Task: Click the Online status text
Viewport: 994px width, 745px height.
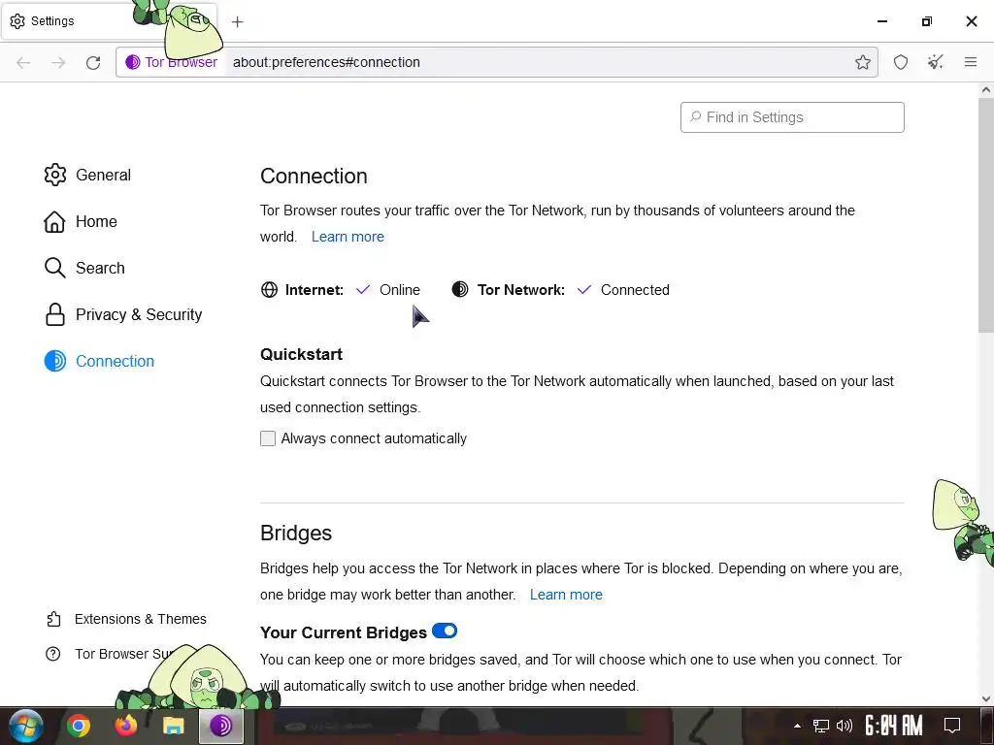Action: (399, 289)
